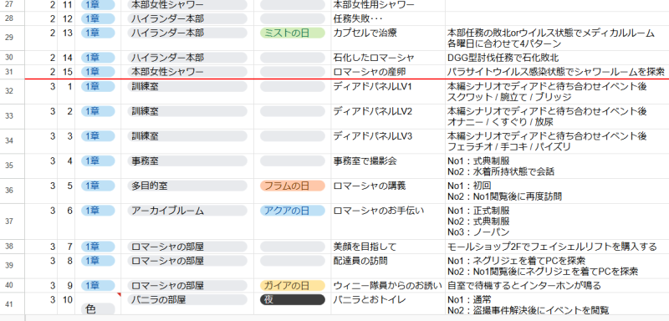669x321 pixels.
Task: Click the cell 配達員の訪問
Action: tap(387, 266)
